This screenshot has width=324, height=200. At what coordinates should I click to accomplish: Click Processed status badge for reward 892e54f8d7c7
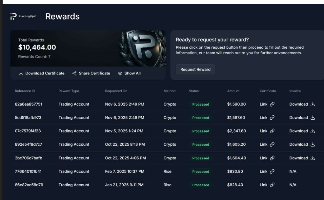coord(200,144)
